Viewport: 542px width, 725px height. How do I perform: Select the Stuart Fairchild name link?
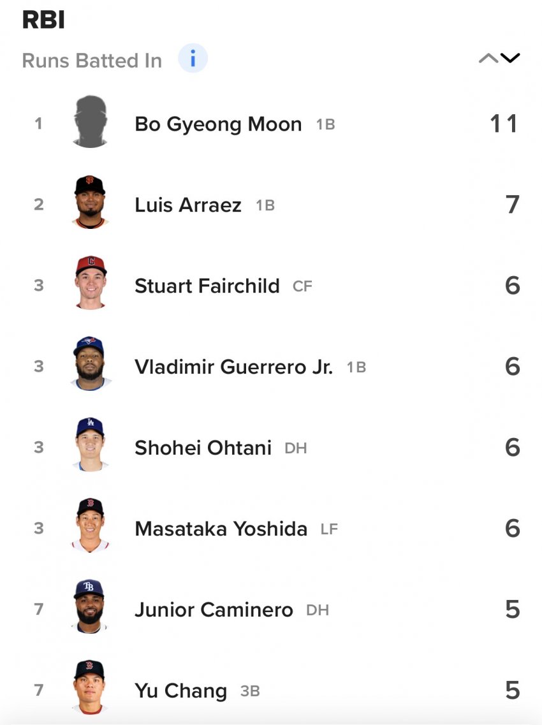point(207,286)
